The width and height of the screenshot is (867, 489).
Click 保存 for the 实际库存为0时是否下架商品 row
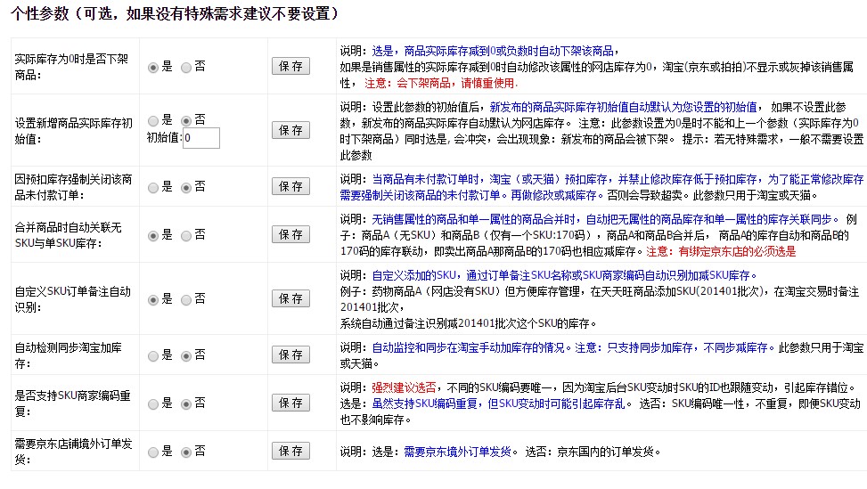click(290, 66)
